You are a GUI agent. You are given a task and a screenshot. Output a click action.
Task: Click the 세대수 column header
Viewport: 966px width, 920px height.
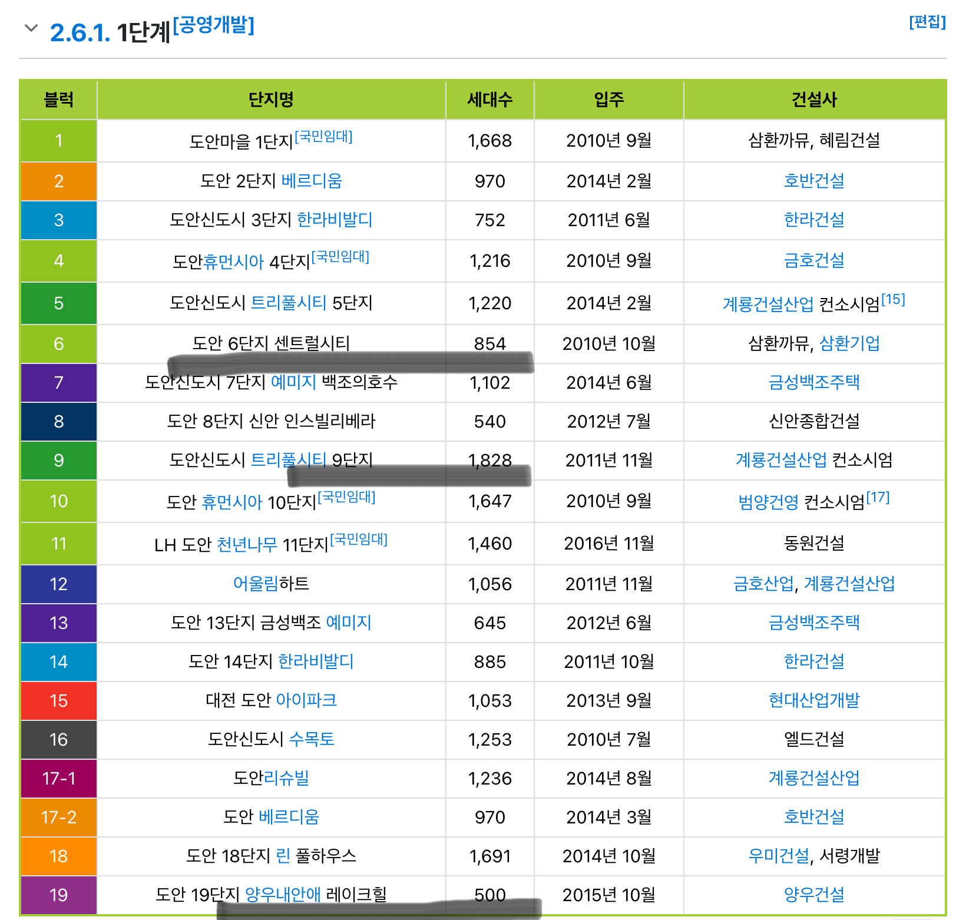click(490, 100)
